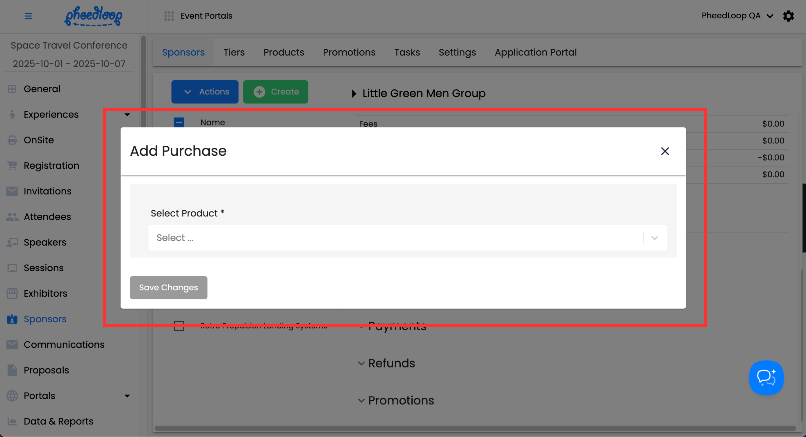Toggle the select-all Name checkbox
The image size is (806, 437).
click(179, 122)
